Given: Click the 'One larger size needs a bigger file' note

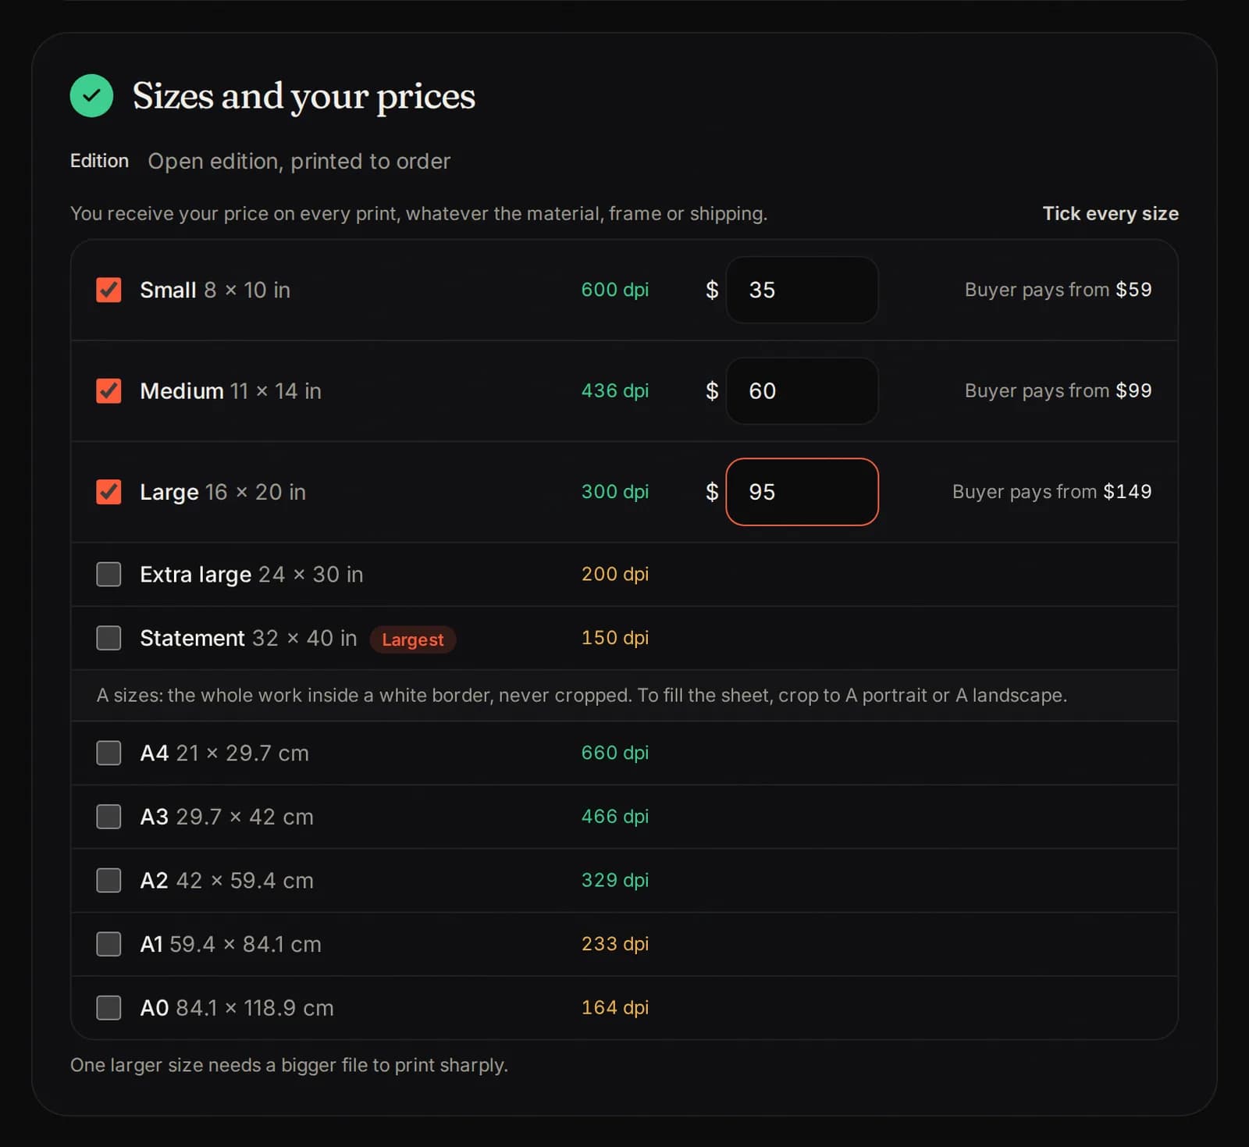Looking at the screenshot, I should pyautogui.click(x=289, y=1065).
